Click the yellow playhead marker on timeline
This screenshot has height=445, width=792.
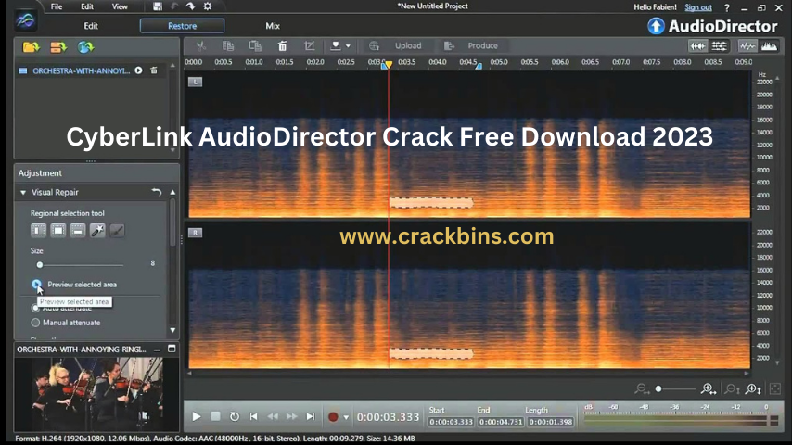point(389,65)
